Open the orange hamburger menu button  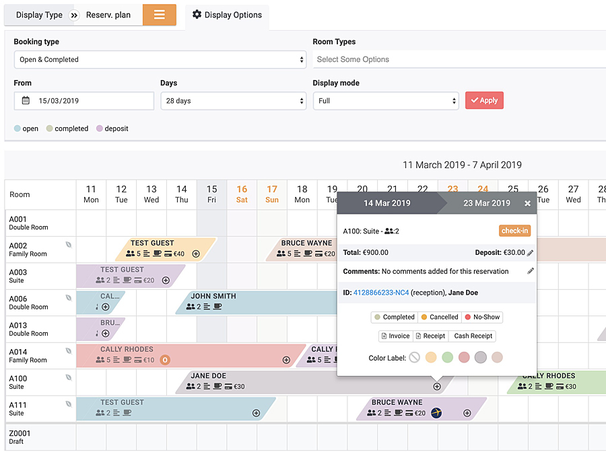(x=159, y=15)
